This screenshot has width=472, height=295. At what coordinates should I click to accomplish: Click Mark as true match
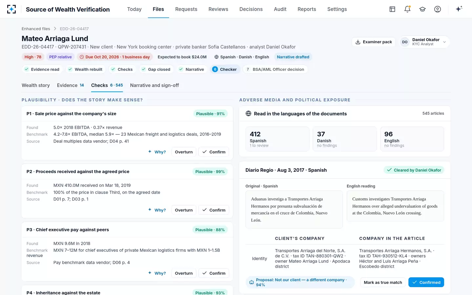pos(383,282)
